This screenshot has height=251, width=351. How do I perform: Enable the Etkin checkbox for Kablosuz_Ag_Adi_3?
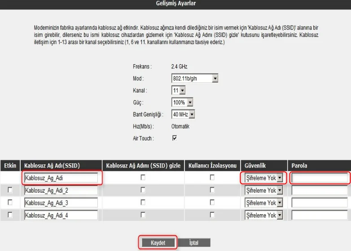point(10,203)
